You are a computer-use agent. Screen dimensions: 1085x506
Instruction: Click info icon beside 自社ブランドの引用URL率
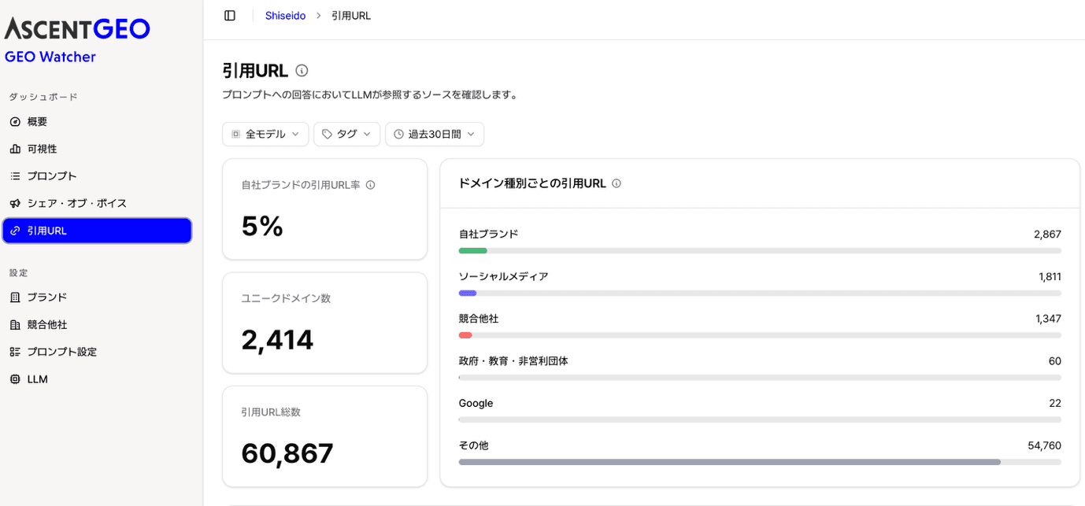pyautogui.click(x=370, y=185)
